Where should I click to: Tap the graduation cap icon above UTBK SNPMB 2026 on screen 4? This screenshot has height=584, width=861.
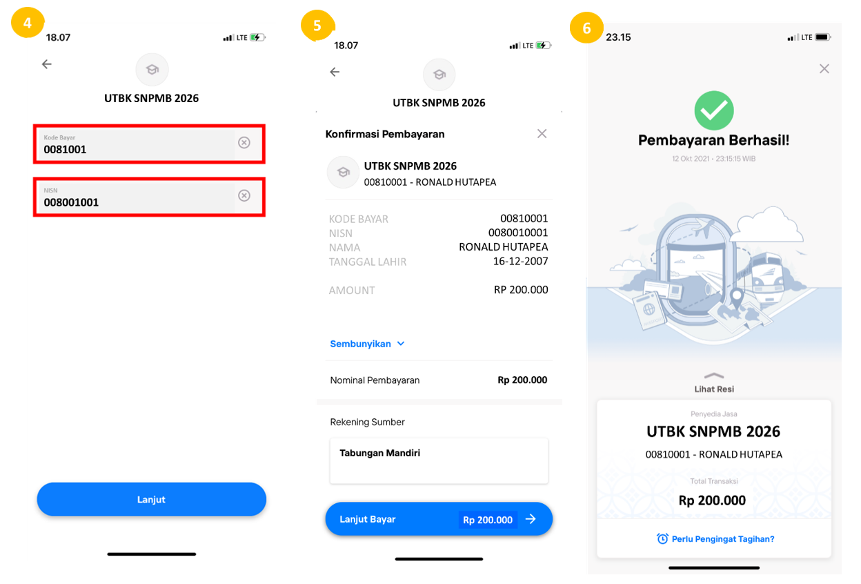(152, 70)
